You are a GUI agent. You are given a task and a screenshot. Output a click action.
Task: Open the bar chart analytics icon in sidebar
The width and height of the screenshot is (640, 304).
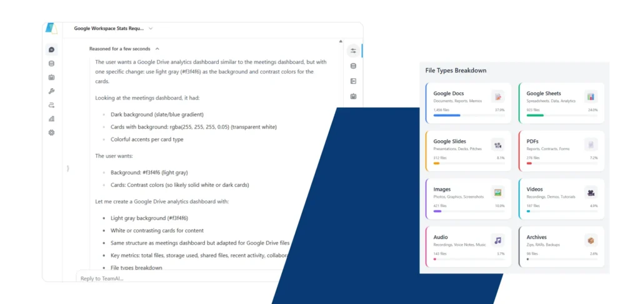(51, 119)
